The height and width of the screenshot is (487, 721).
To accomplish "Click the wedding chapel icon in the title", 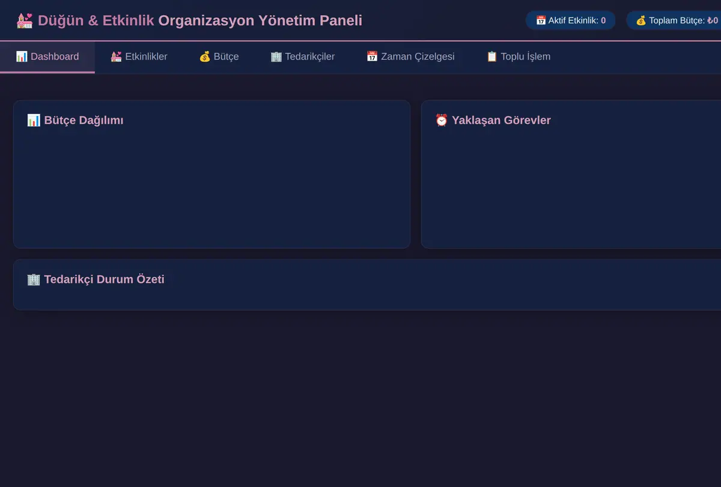I will tap(25, 21).
